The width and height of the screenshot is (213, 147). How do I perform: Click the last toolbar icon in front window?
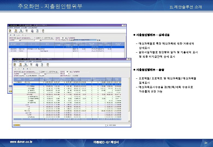[48, 65]
